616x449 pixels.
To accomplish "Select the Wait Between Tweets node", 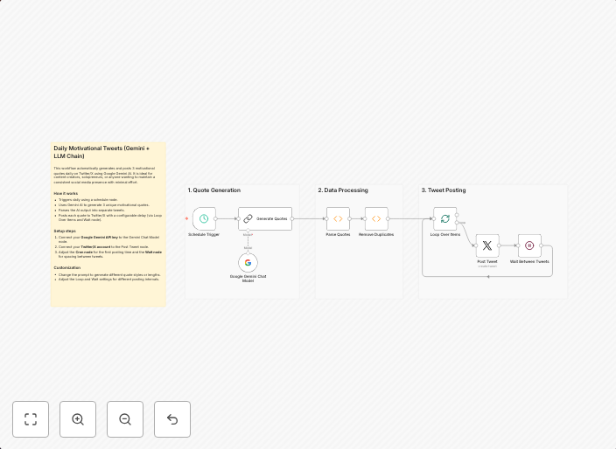I will (529, 245).
